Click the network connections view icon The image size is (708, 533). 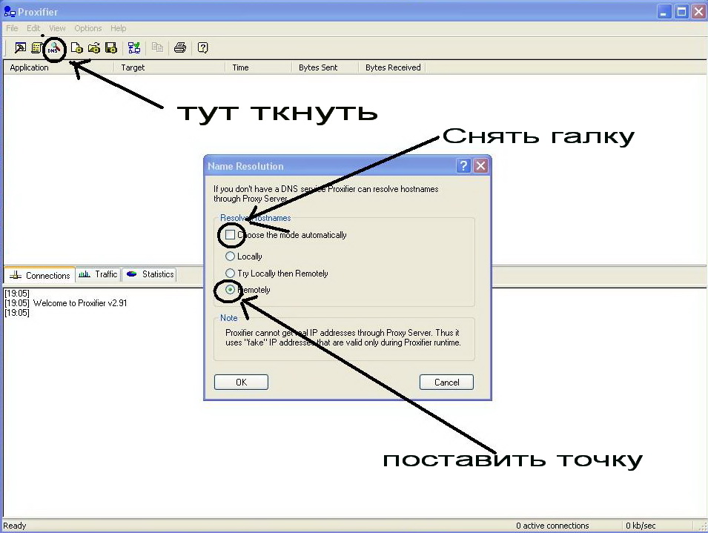134,47
